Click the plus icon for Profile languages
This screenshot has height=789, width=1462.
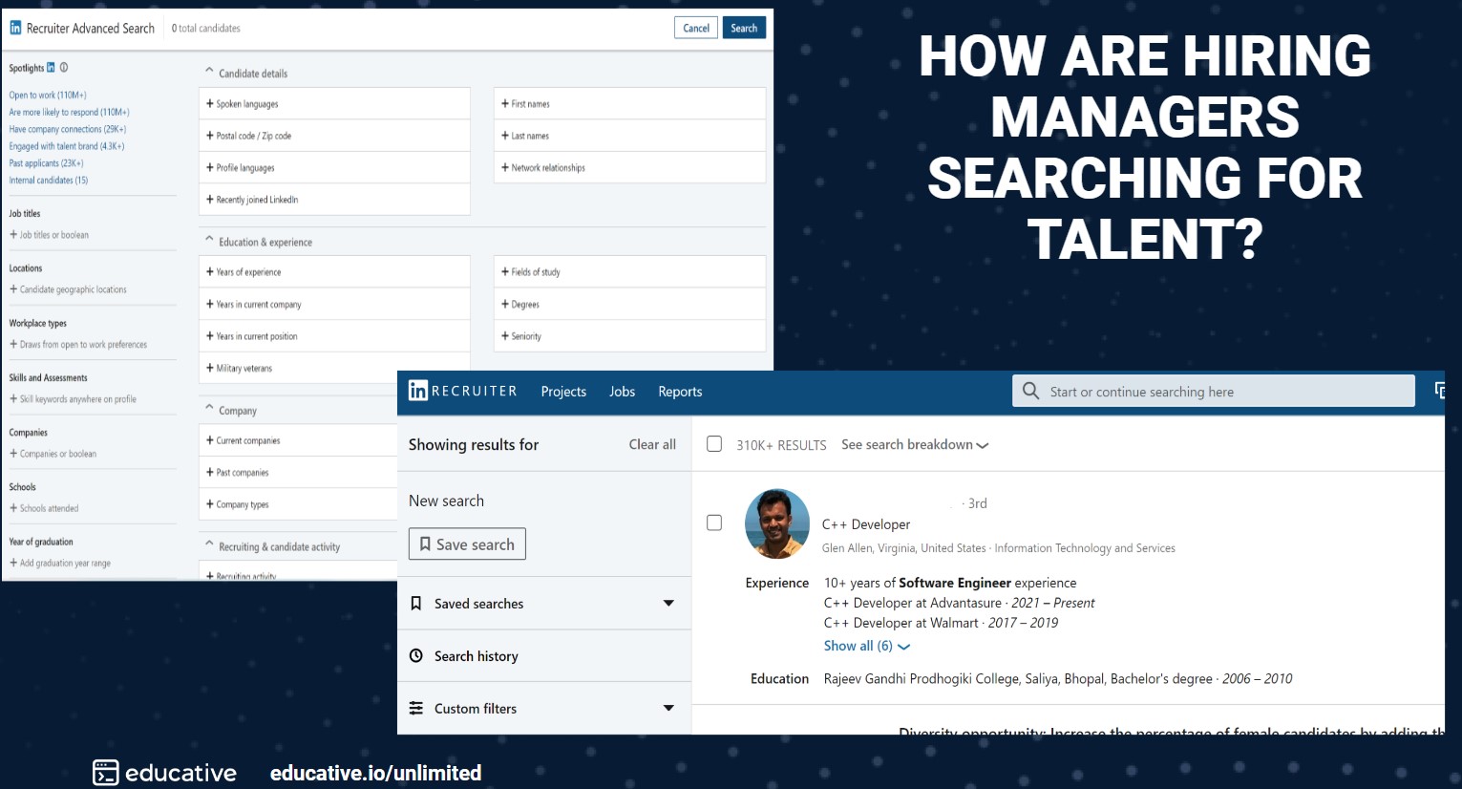click(210, 167)
